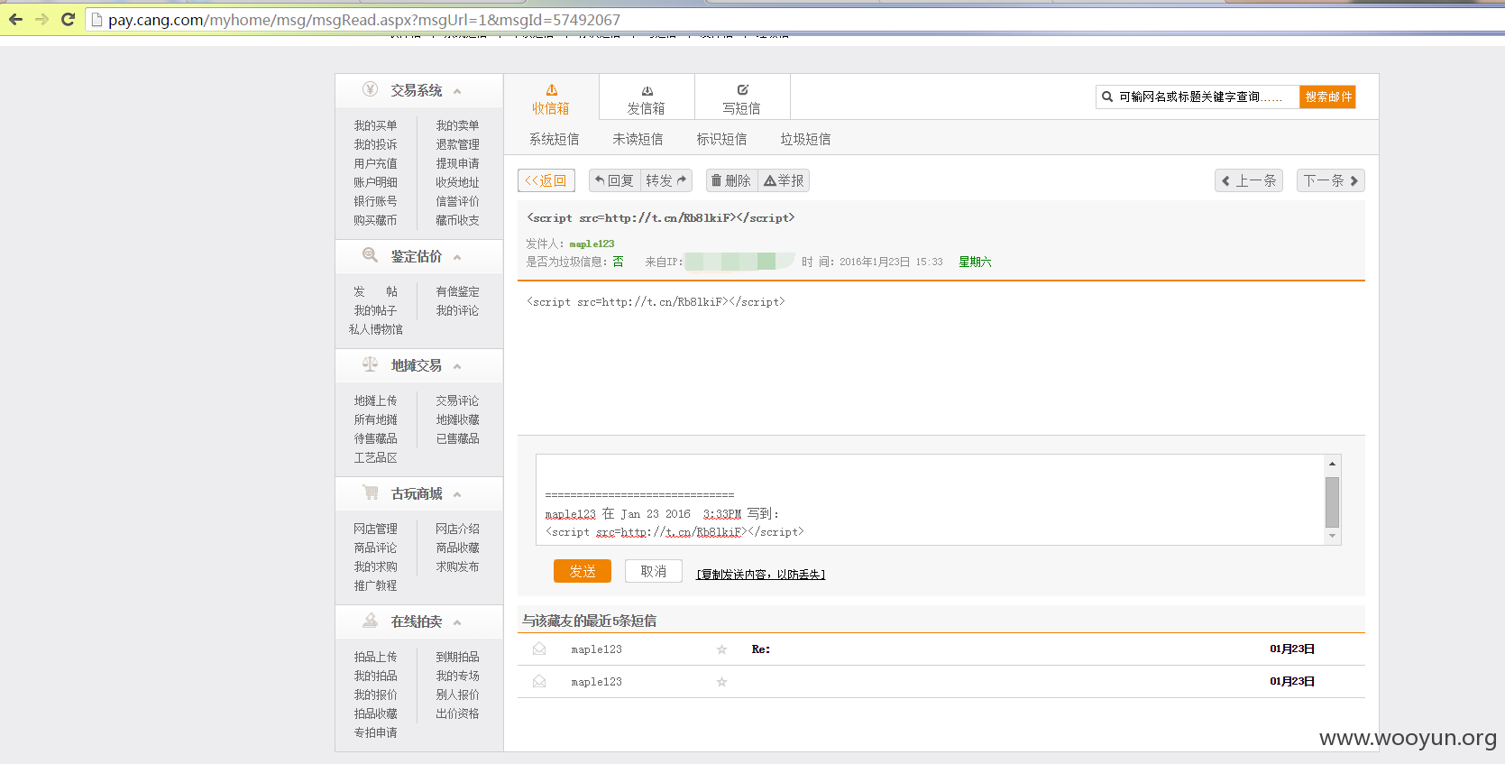Cancel the reply with 取消 button
The width and height of the screenshot is (1505, 764).
tap(654, 571)
